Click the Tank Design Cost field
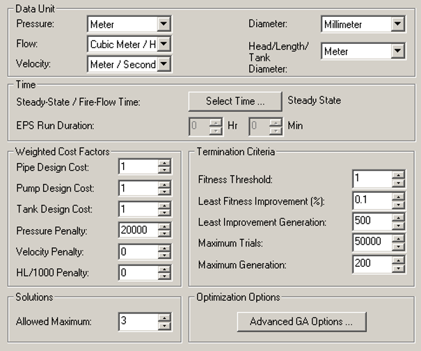421x351 pixels. point(138,209)
